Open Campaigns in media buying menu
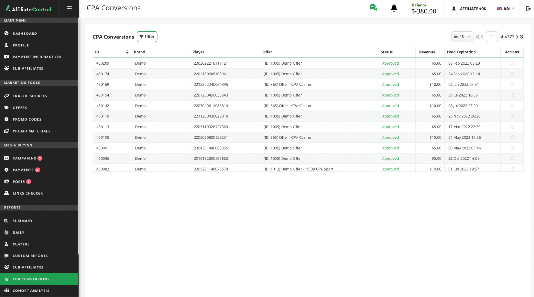Image resolution: width=534 pixels, height=297 pixels. tap(24, 158)
